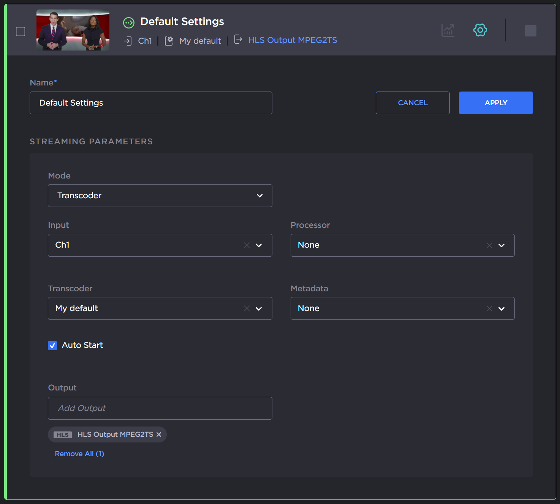Open the statistics chart icon

click(x=448, y=30)
